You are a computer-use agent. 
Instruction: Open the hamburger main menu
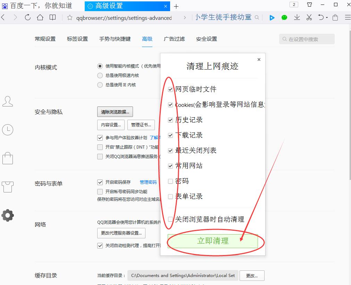point(347,17)
